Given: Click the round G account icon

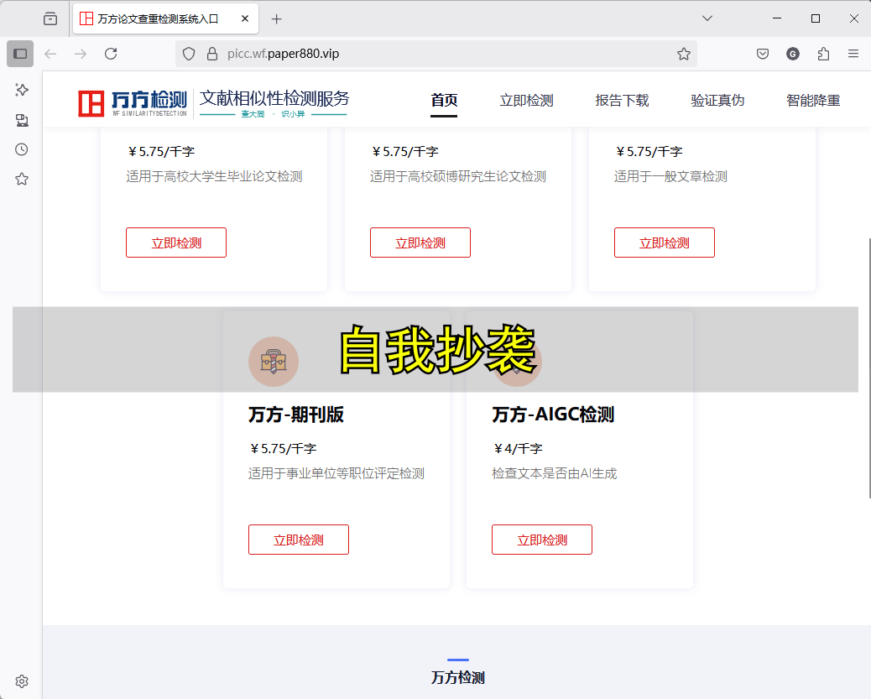Looking at the screenshot, I should coord(793,54).
